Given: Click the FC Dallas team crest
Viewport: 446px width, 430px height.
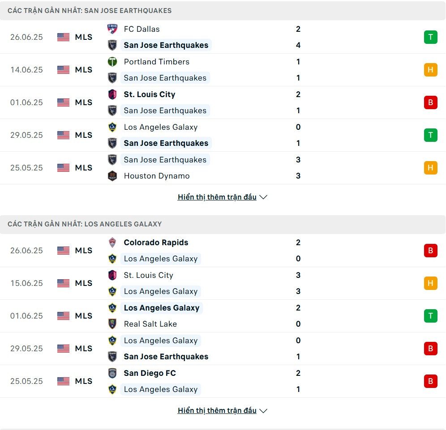Looking at the screenshot, I should coord(112,29).
